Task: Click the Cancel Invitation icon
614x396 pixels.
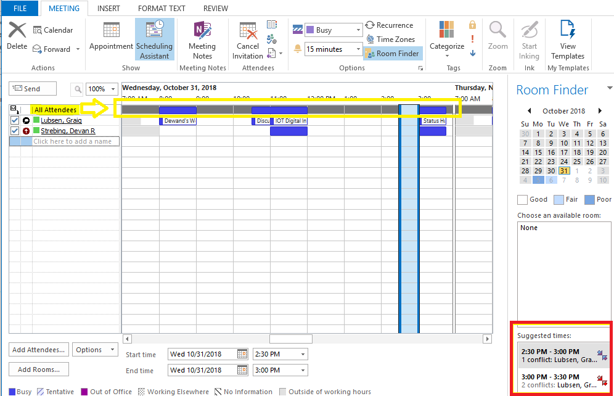Action: coord(248,40)
